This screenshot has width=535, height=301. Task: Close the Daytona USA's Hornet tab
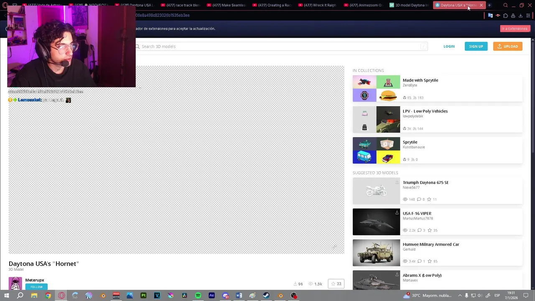pyautogui.click(x=481, y=5)
